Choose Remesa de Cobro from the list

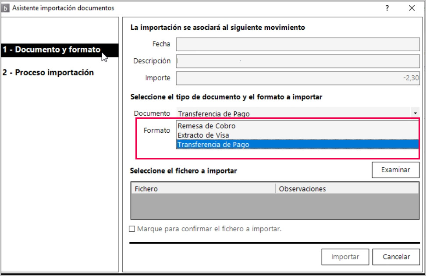point(298,126)
